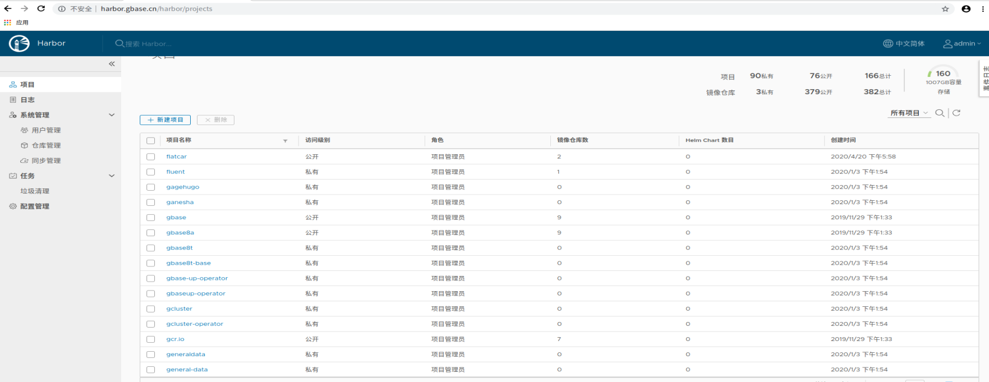Open the gcluster-operator project link
Screen dimensions: 989x382
195,324
